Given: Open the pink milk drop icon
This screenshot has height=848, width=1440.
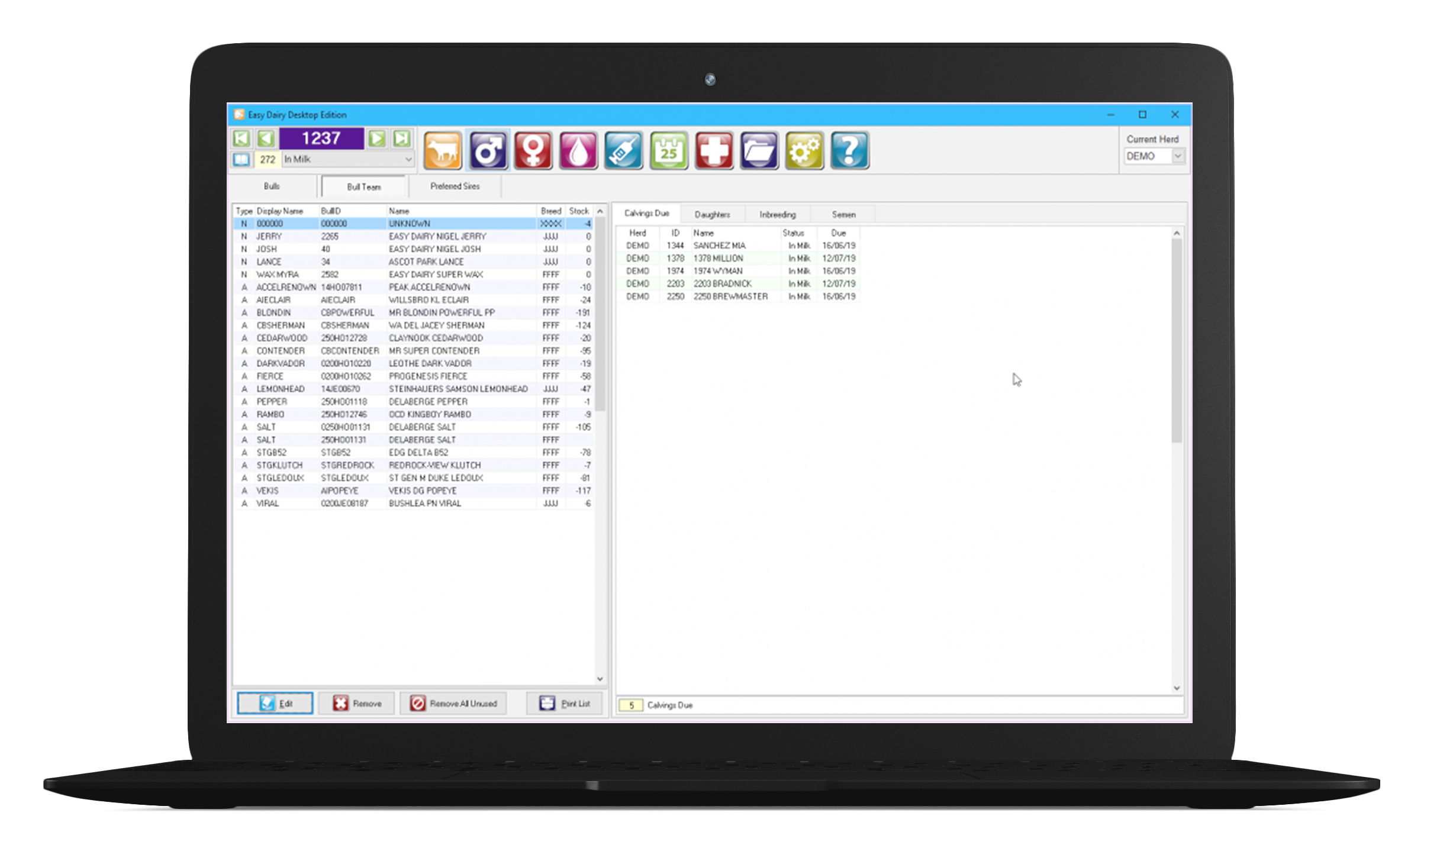Looking at the screenshot, I should [x=578, y=150].
